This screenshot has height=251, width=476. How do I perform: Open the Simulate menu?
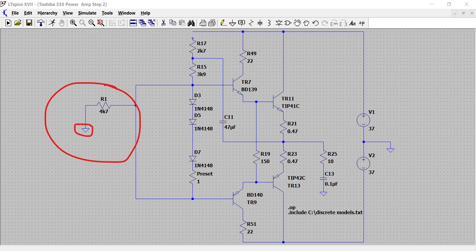point(87,13)
